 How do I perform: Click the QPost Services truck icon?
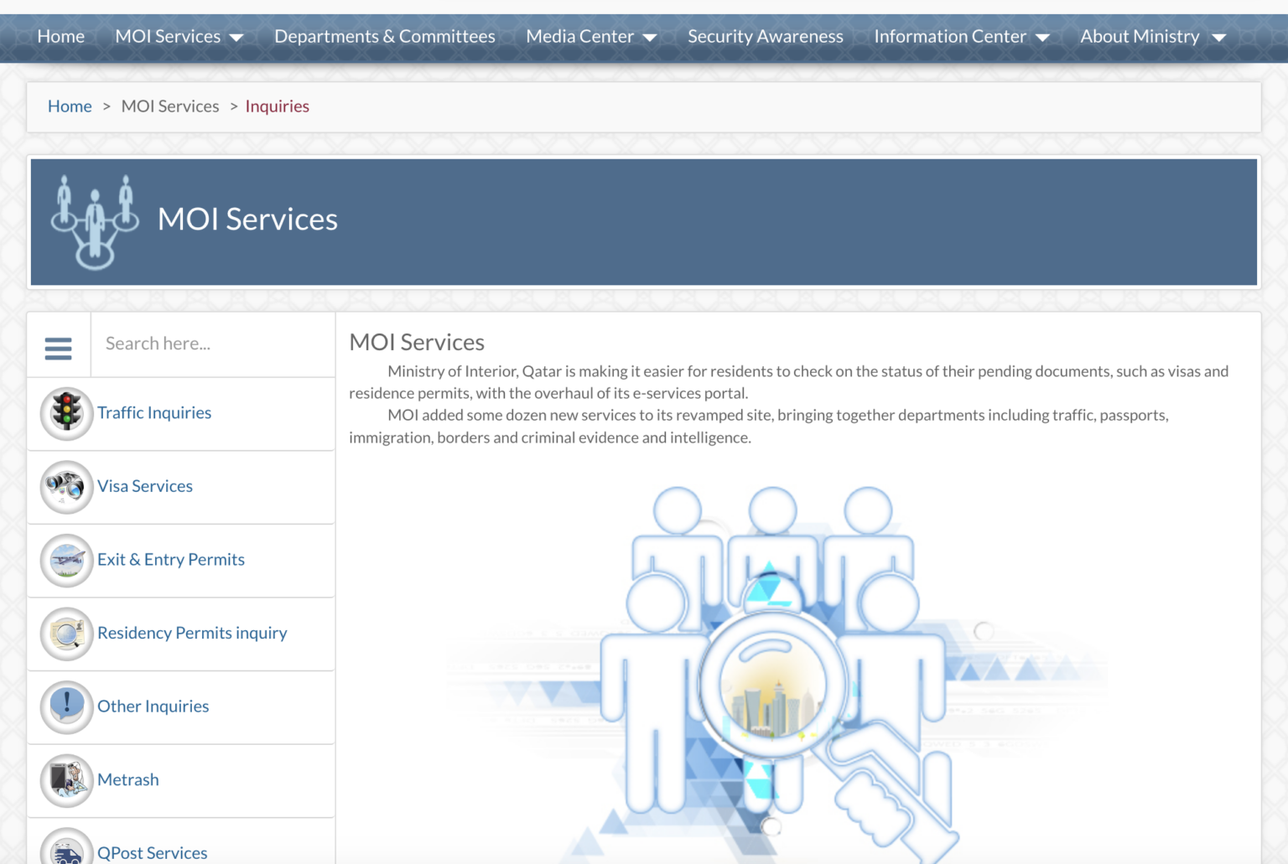(x=66, y=850)
